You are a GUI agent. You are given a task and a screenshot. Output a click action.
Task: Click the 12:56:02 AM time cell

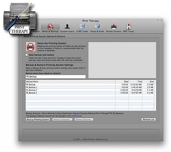click(x=136, y=85)
